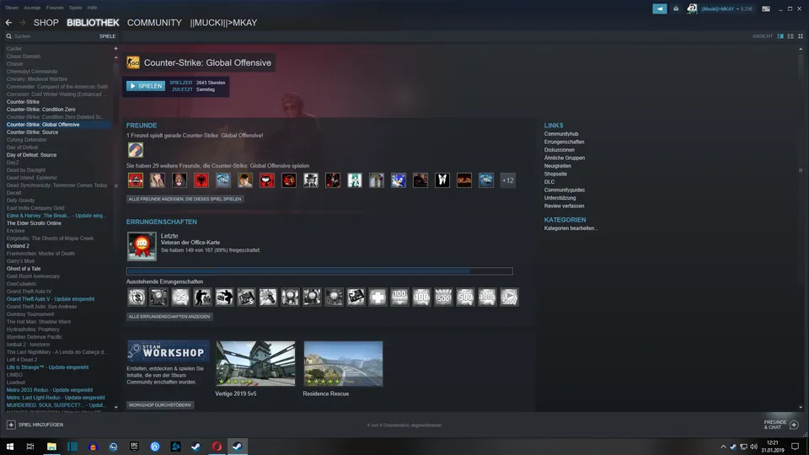Click Kategorien bearbeiten link
Image resolution: width=809 pixels, height=455 pixels.
[571, 228]
